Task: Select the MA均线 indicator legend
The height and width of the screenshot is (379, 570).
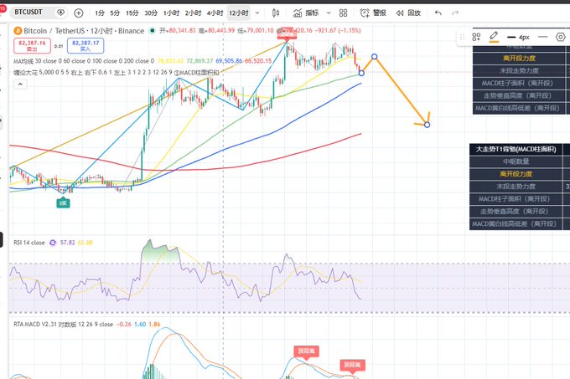Action: pos(84,61)
